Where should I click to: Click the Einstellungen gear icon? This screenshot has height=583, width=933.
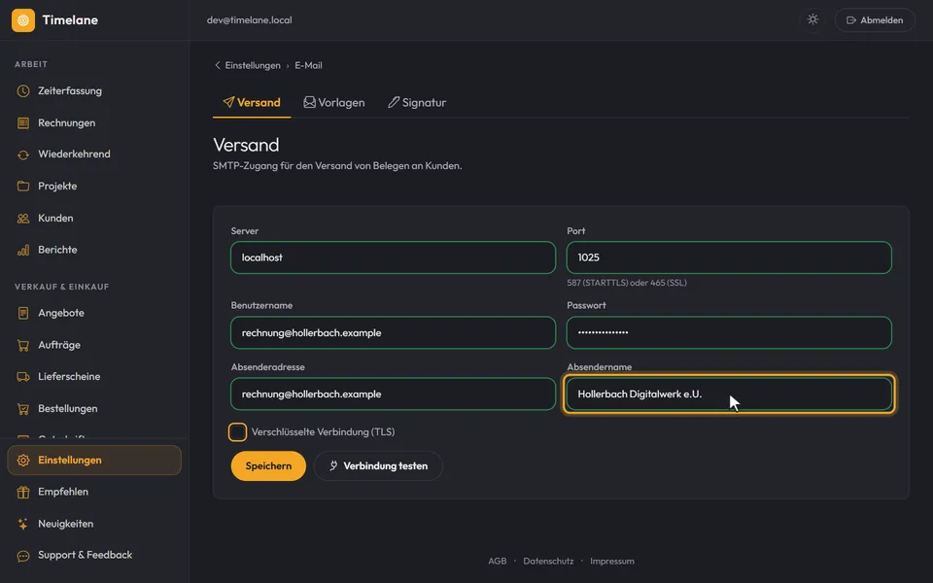click(x=23, y=461)
